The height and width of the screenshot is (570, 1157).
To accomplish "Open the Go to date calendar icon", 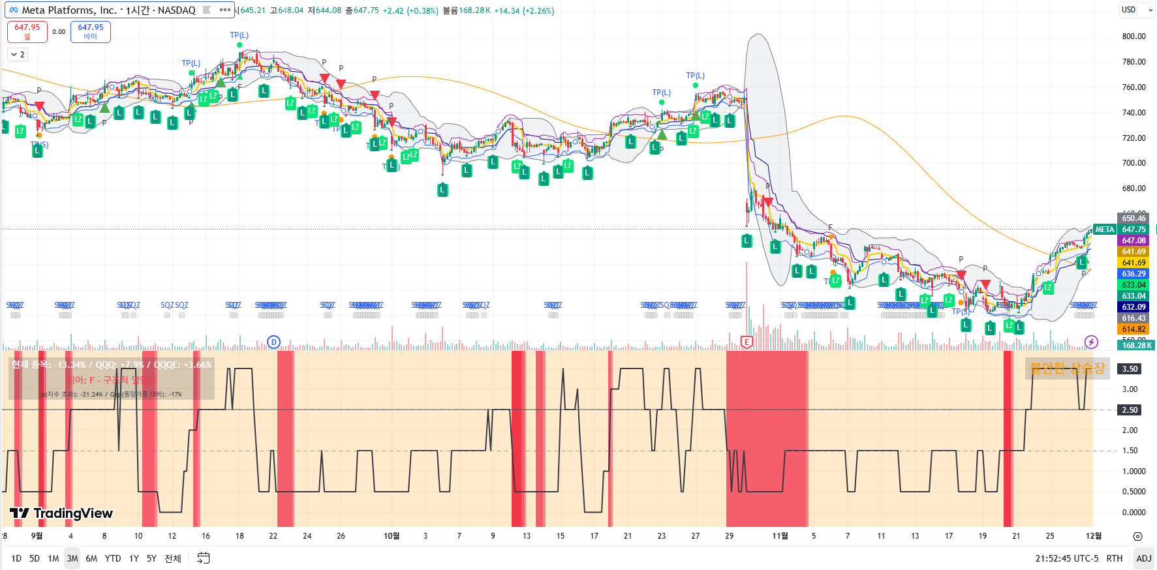I will click(x=204, y=558).
